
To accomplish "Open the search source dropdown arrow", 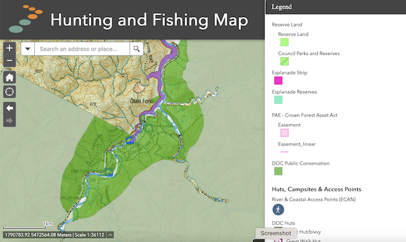I will point(28,49).
